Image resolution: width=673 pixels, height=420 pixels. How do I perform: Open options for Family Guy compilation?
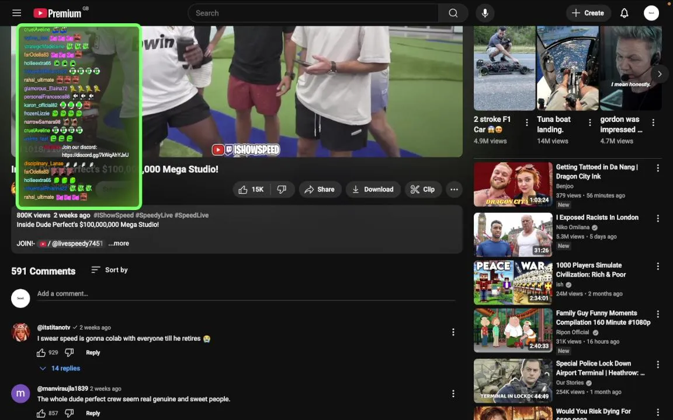pos(658,314)
